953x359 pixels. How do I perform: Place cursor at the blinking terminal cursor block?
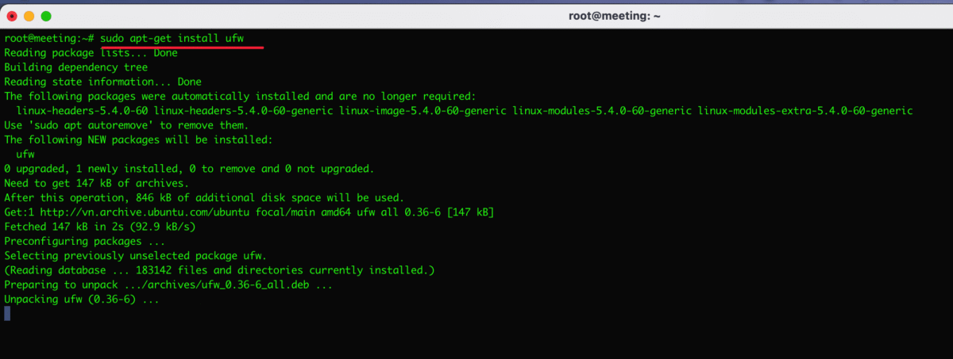point(7,313)
